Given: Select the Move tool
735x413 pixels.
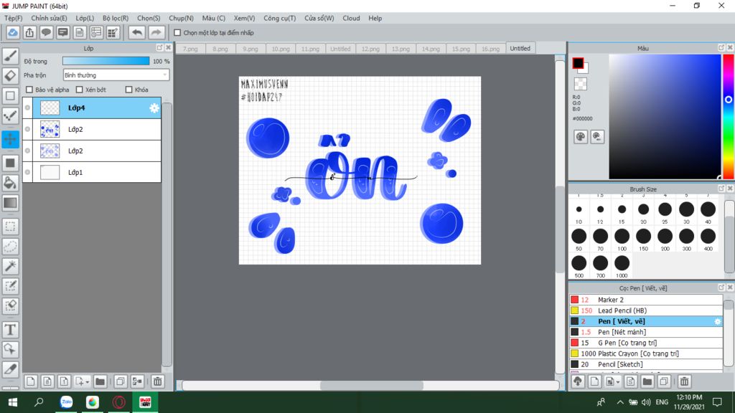Looking at the screenshot, I should point(10,139).
